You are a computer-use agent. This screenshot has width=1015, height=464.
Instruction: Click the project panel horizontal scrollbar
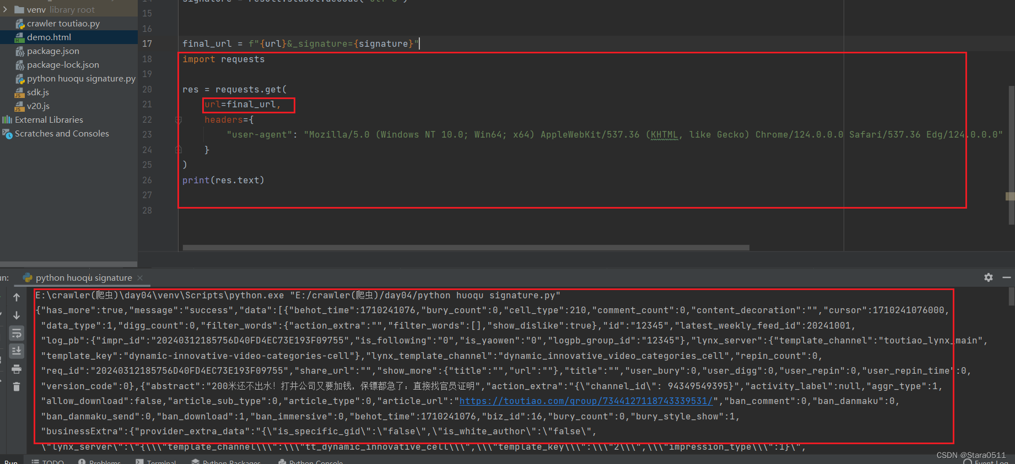68,264
